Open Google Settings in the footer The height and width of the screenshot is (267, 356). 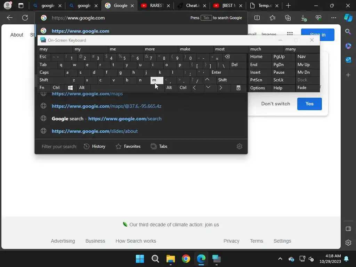[x=282, y=241]
